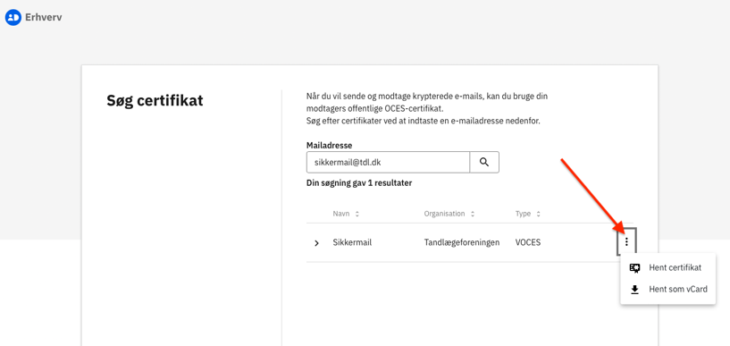
Task: Click the MitID Erhverv logo icon
Action: click(x=13, y=17)
